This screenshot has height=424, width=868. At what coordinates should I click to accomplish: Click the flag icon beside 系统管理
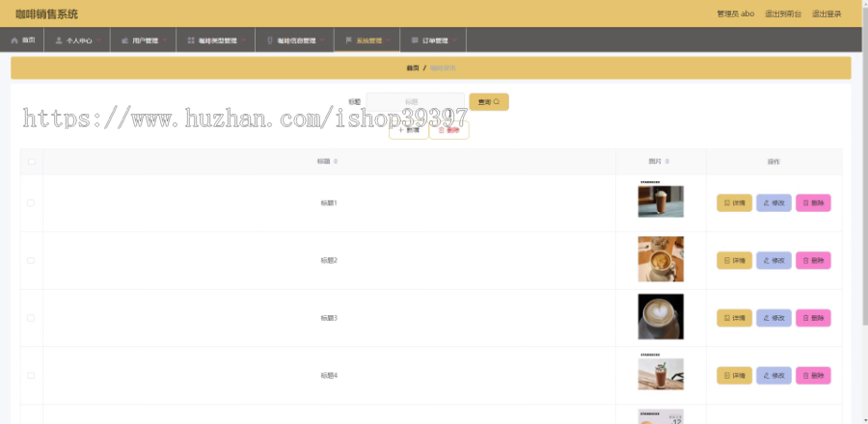[349, 40]
